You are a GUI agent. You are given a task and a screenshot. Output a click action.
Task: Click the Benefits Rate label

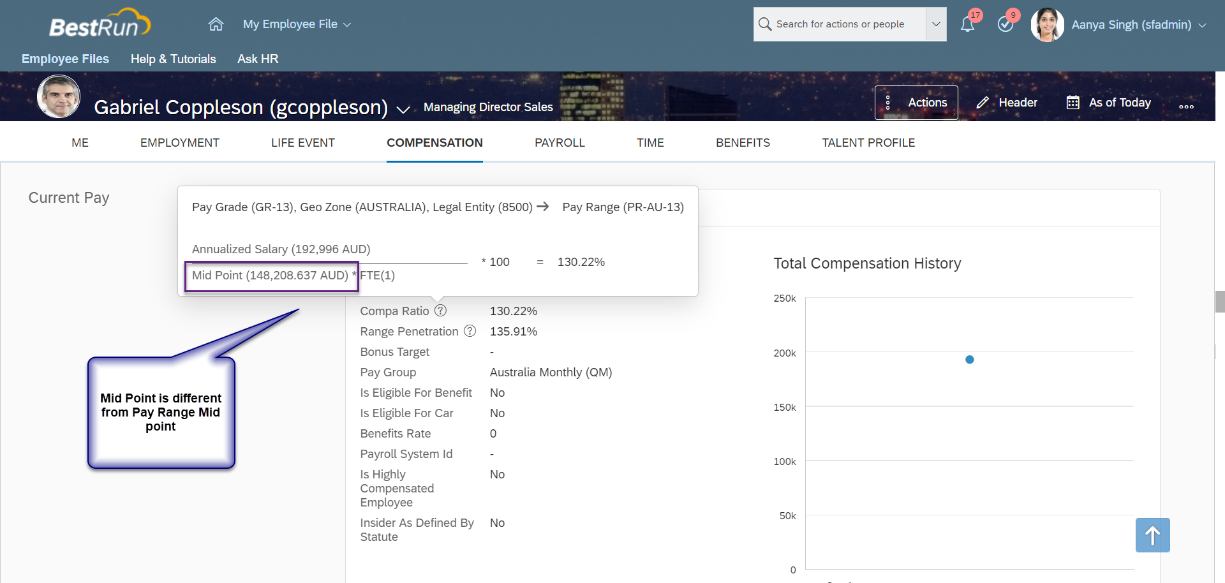396,434
